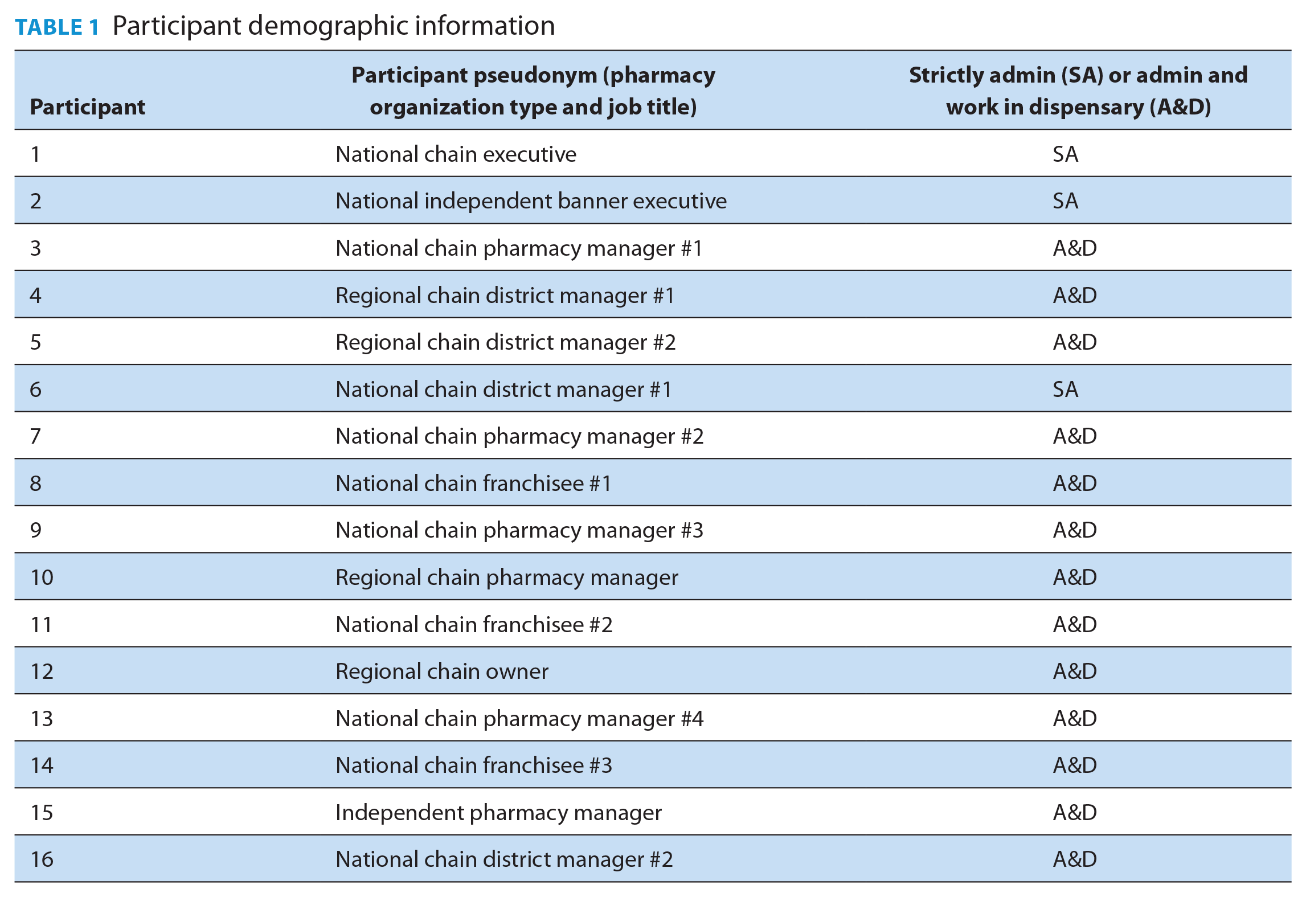Screen dimensions: 1306x897
Task: Click National independent banner executive text
Action: (531, 200)
